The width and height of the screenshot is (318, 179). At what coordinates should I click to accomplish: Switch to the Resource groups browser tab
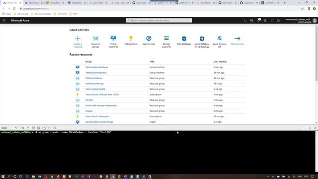(x=33, y=3)
